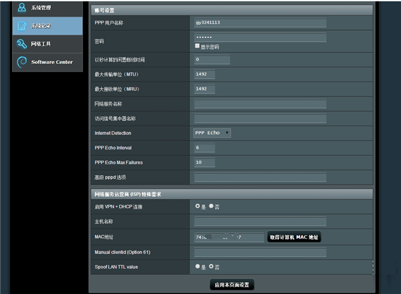Open the Software Center menu item
This screenshot has height=294, width=401.
(x=52, y=62)
